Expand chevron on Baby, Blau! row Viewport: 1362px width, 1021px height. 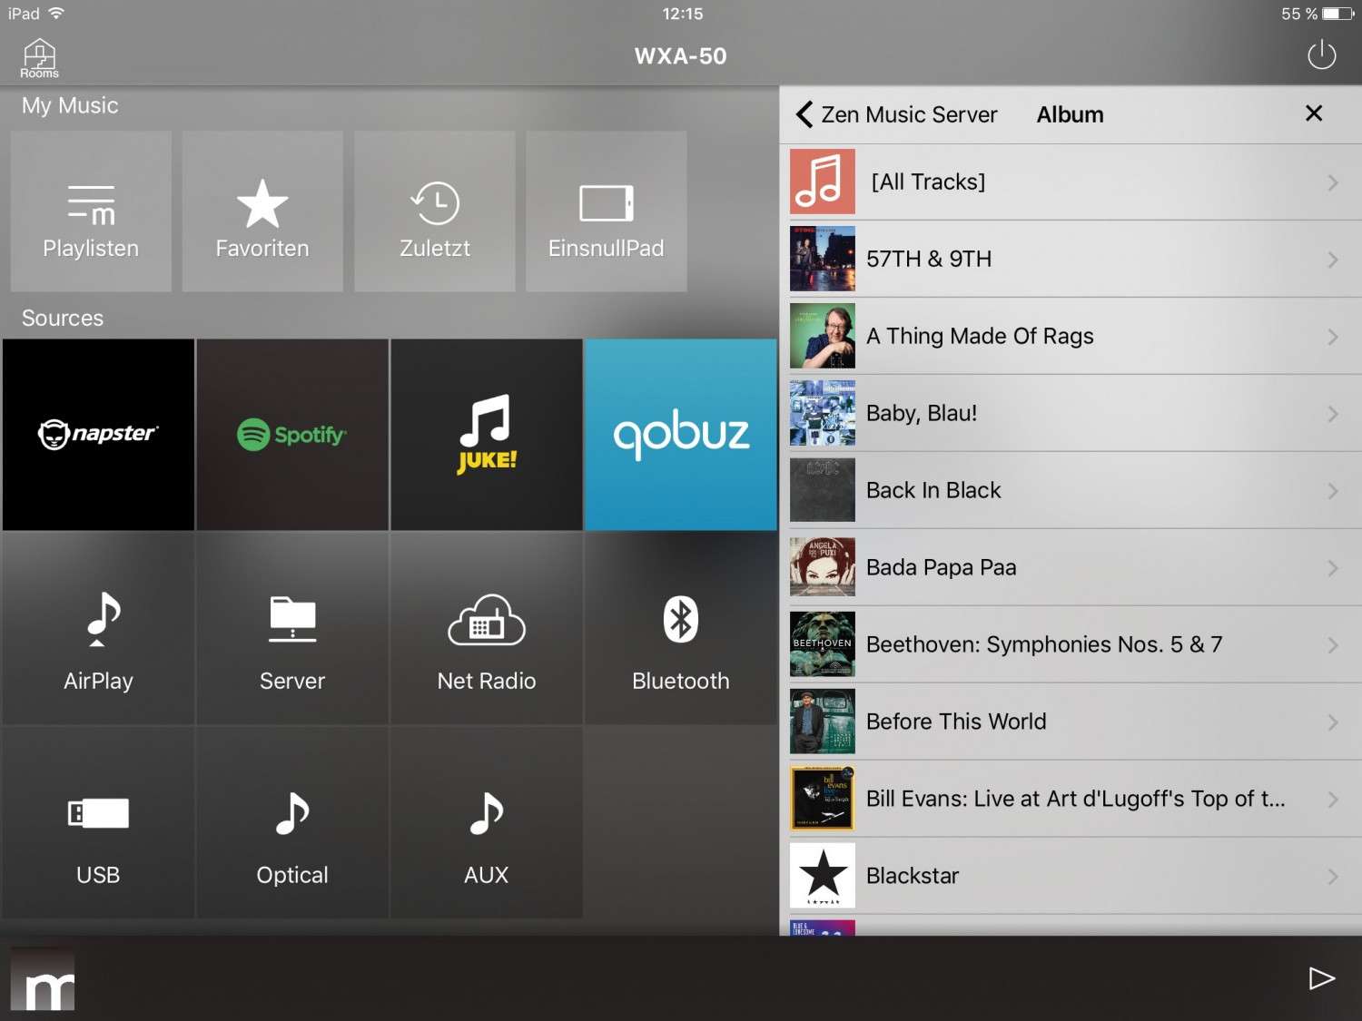pyautogui.click(x=1332, y=414)
